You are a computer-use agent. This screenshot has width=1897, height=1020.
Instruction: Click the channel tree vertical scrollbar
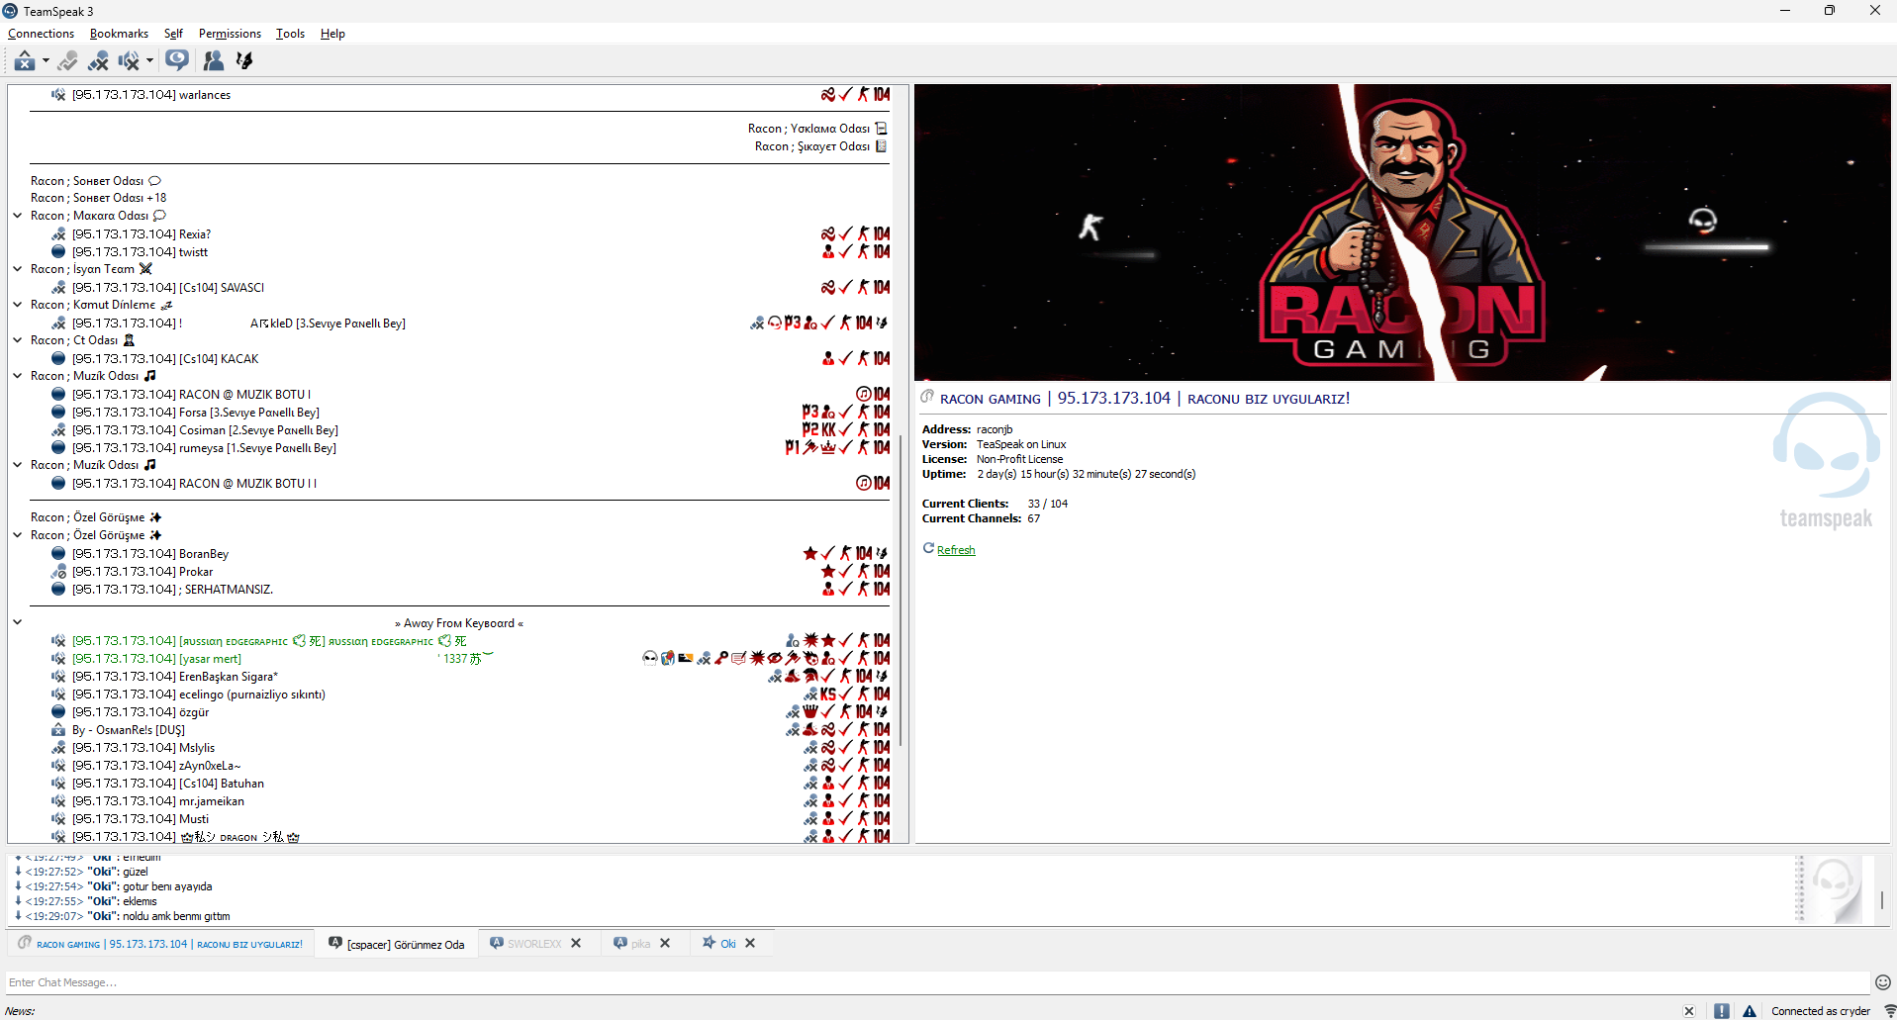901,464
